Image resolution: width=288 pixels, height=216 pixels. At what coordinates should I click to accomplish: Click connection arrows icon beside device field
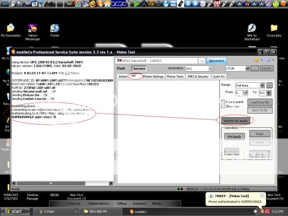click(202, 61)
